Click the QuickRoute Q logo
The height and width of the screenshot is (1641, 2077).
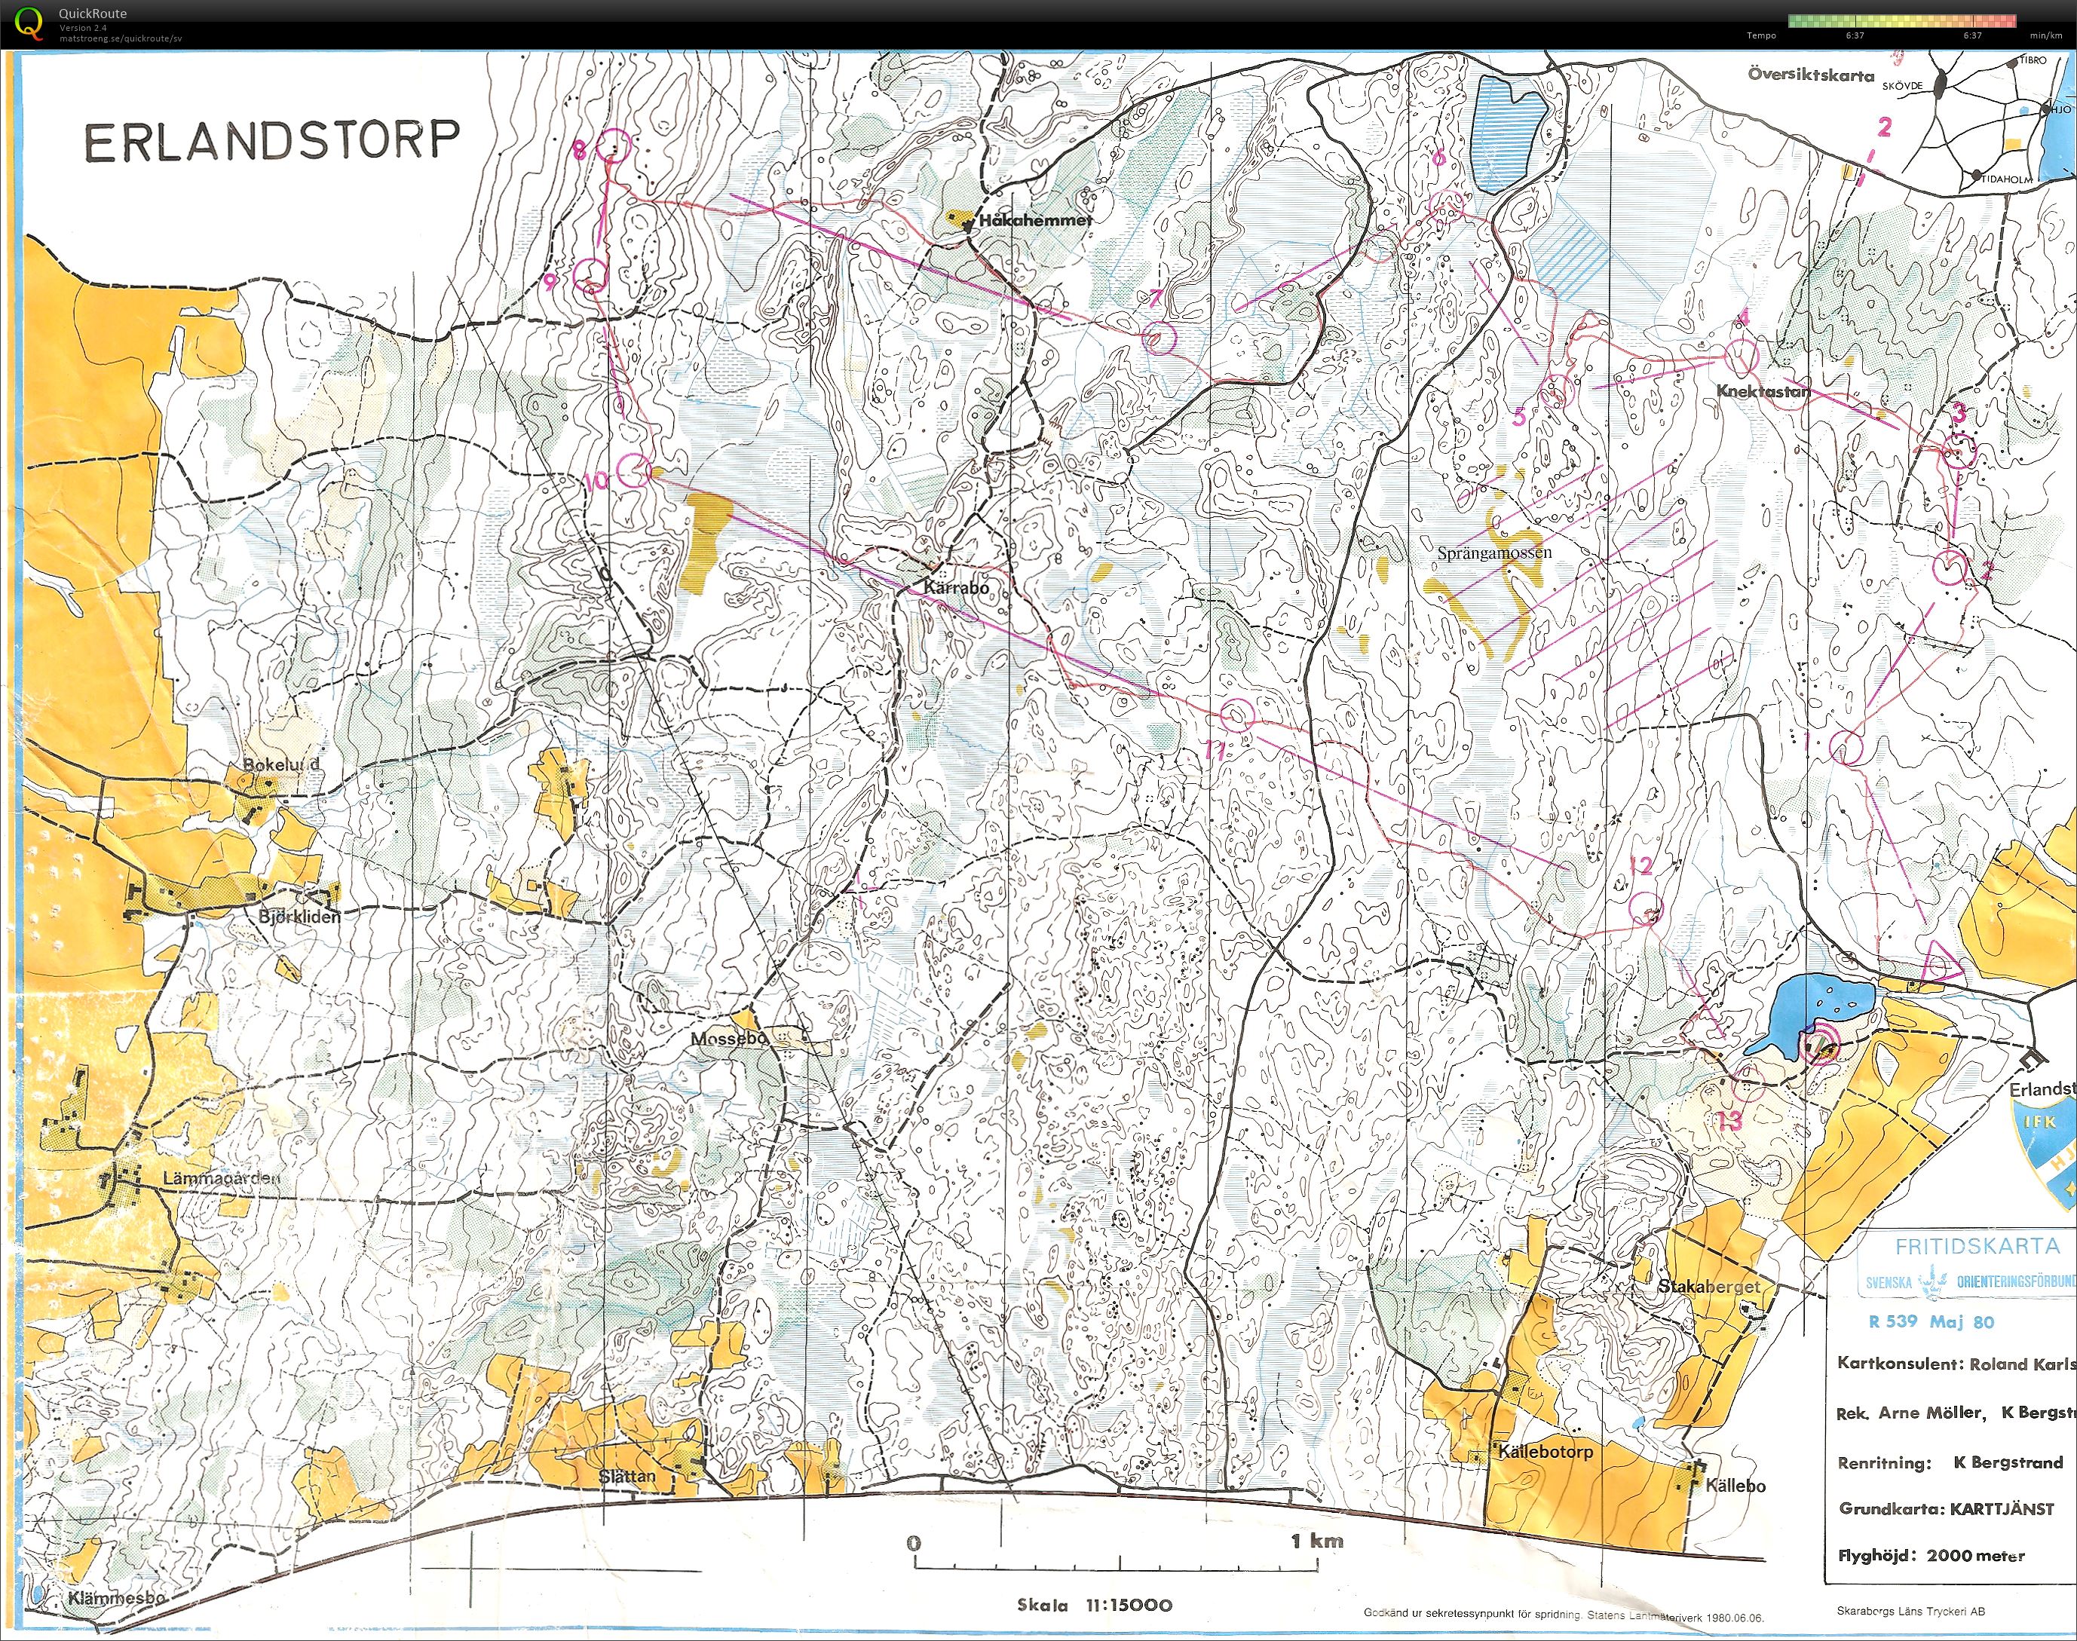[30, 23]
